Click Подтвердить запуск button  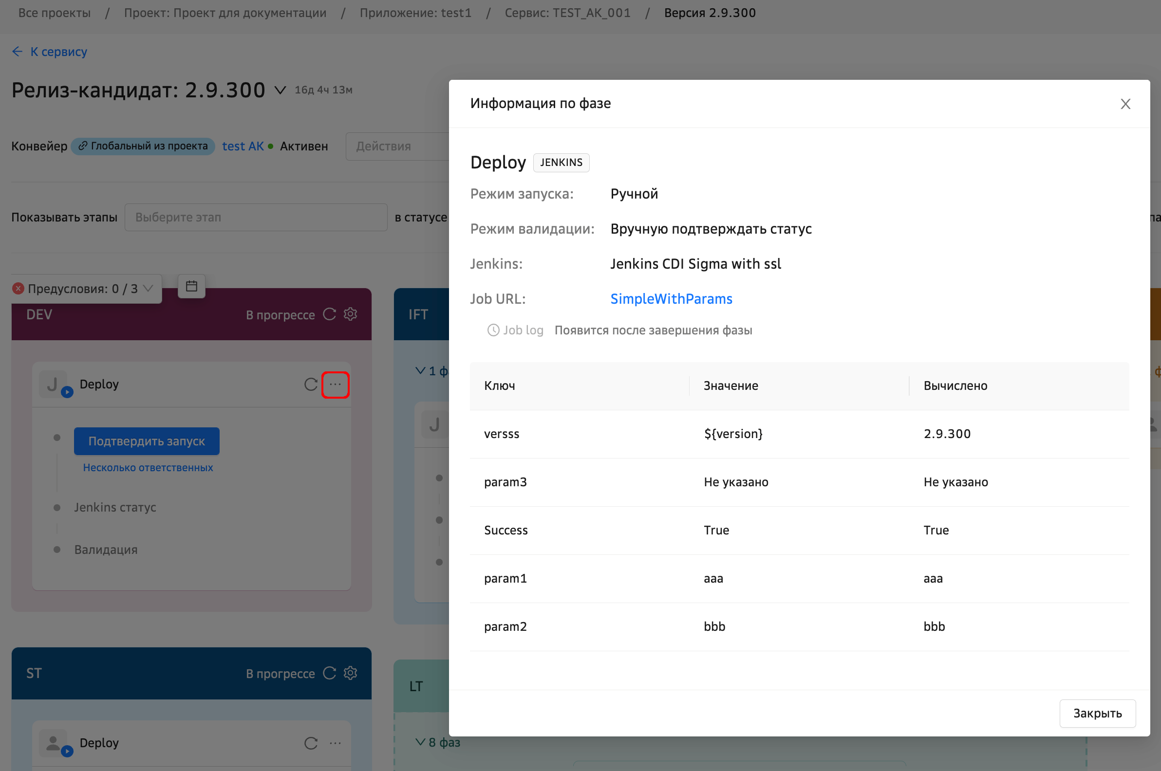(x=147, y=441)
